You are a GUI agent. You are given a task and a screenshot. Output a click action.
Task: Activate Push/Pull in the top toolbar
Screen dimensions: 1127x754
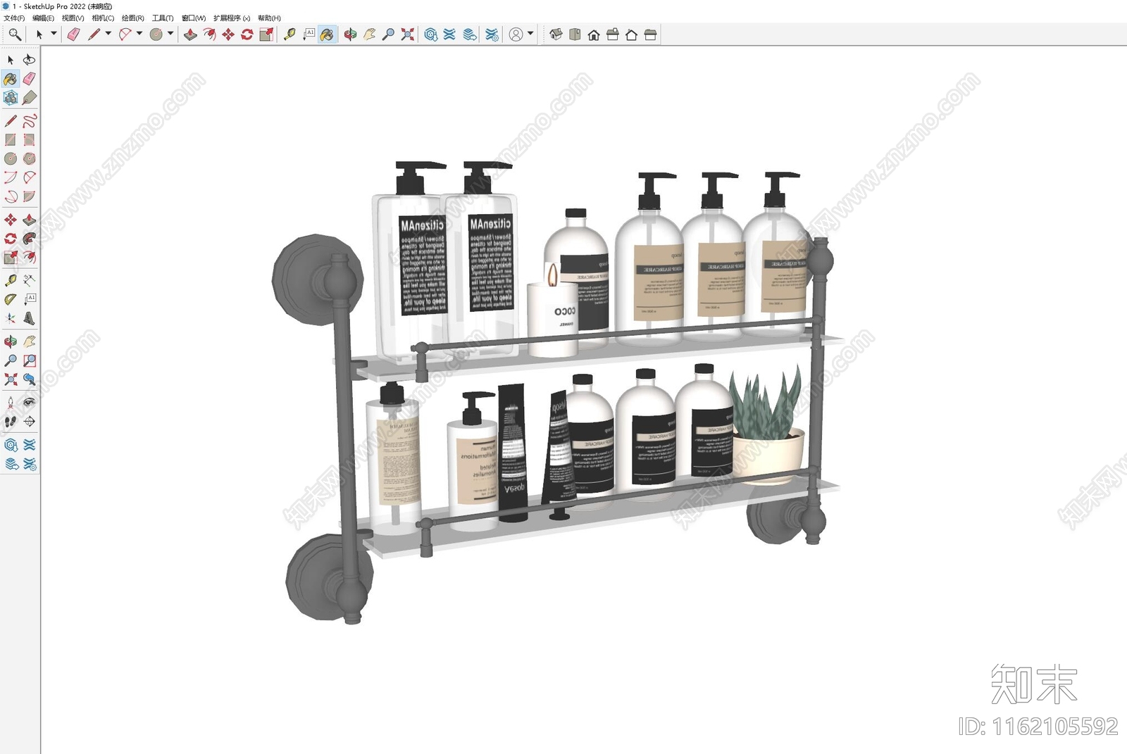pos(190,34)
